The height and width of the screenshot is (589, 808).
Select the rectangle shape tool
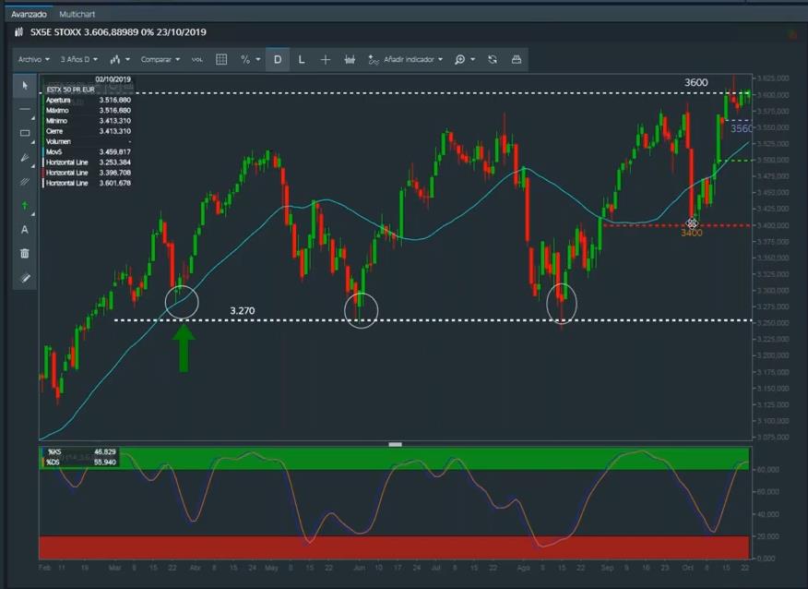coord(25,133)
